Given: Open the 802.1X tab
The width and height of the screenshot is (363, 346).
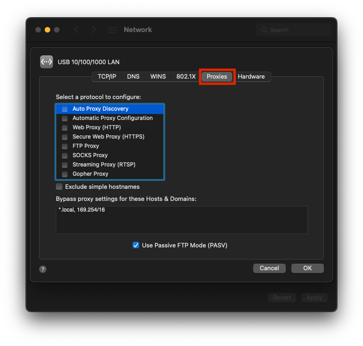Looking at the screenshot, I should click(186, 77).
